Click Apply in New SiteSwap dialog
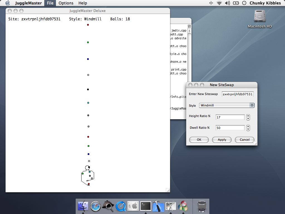 tap(222, 140)
